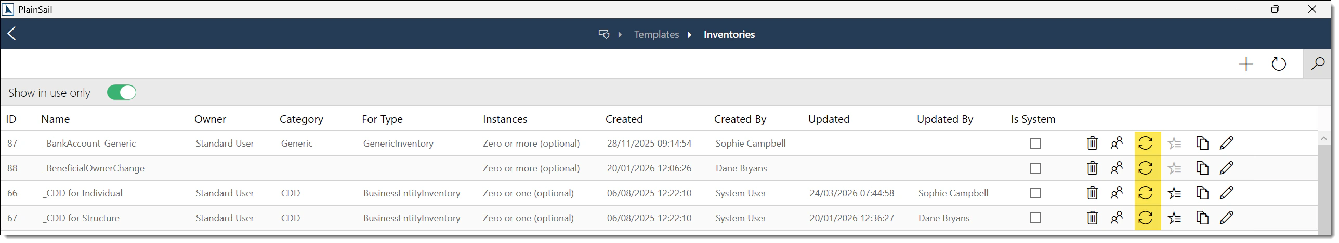Open users icon for _CDD for Structure
1339x243 pixels.
click(x=1117, y=218)
